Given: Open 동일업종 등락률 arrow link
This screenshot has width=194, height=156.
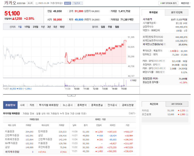Looking at the screenshot, I should coord(151,82).
